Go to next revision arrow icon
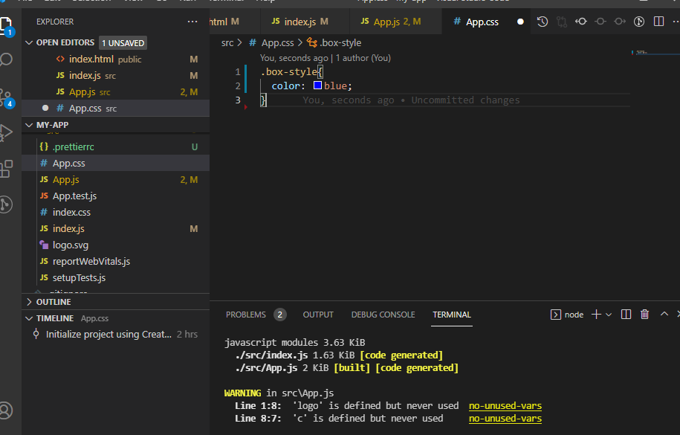 point(620,22)
